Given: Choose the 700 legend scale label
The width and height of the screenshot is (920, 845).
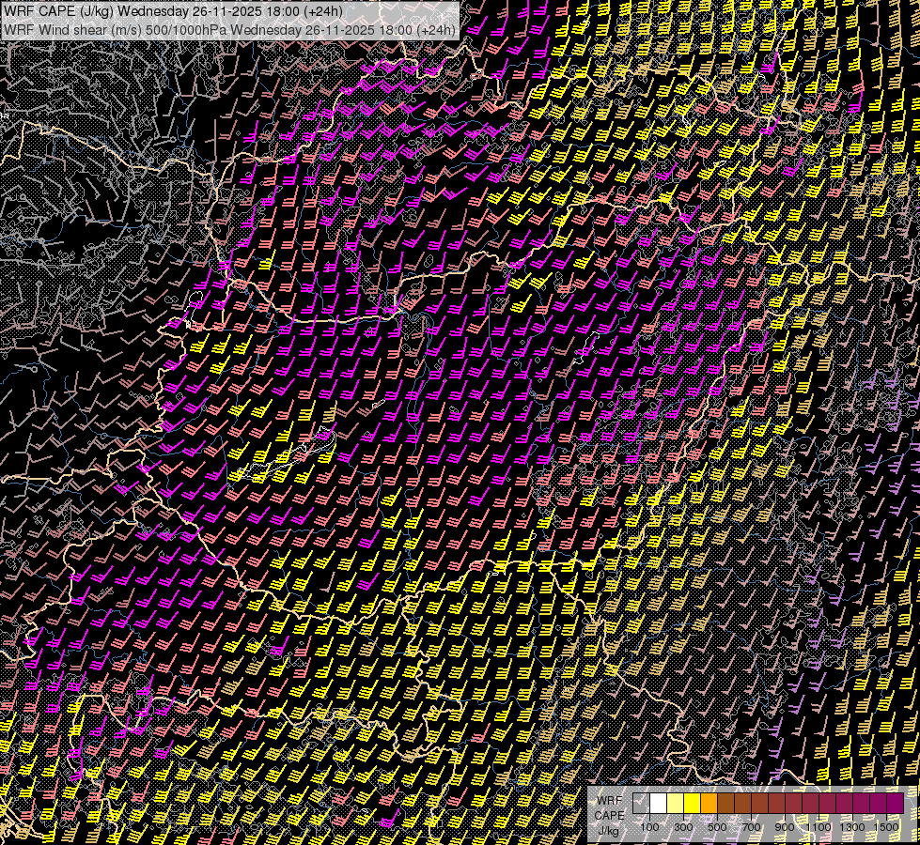Looking at the screenshot, I should 751,827.
